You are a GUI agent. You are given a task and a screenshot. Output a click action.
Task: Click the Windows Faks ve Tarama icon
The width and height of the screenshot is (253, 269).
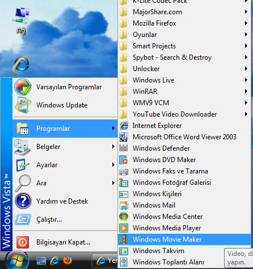[x=124, y=171]
